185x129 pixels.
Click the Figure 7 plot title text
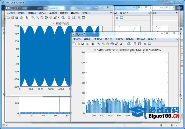click(x=127, y=50)
